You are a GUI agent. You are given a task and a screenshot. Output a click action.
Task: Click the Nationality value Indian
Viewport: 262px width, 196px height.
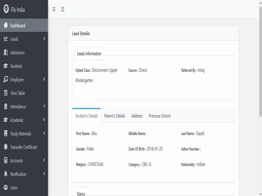(x=201, y=164)
